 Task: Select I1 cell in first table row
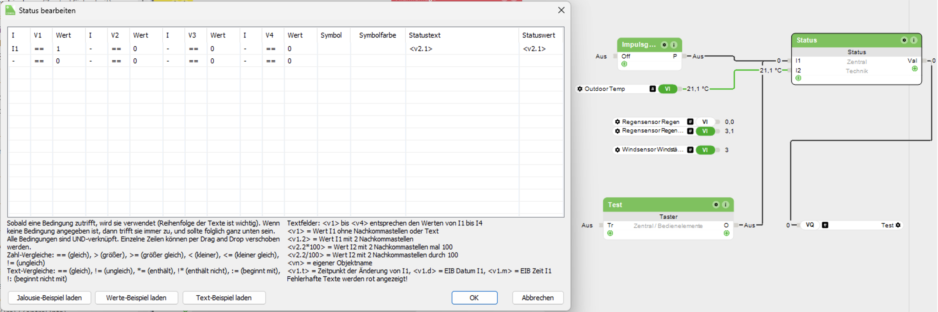[x=19, y=49]
